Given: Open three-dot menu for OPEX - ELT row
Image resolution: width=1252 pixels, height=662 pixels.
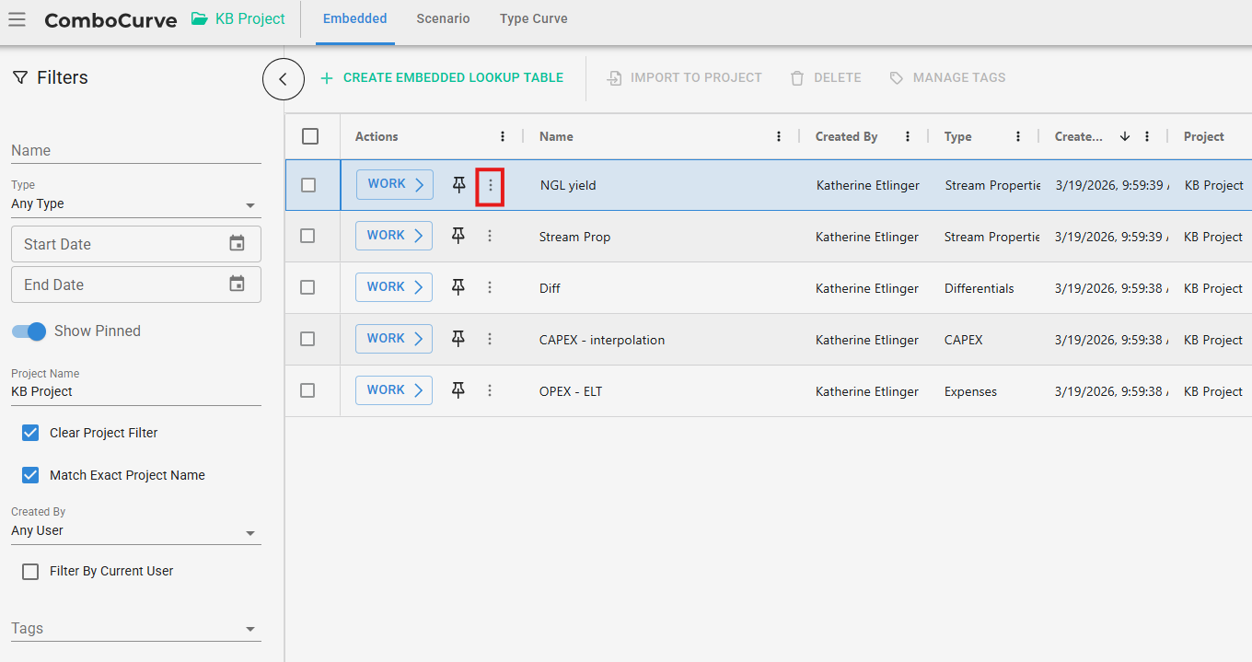Looking at the screenshot, I should click(x=490, y=391).
